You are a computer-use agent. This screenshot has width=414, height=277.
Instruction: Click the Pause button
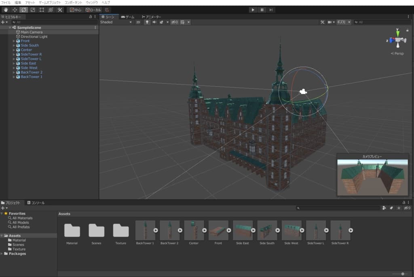[x=262, y=10]
